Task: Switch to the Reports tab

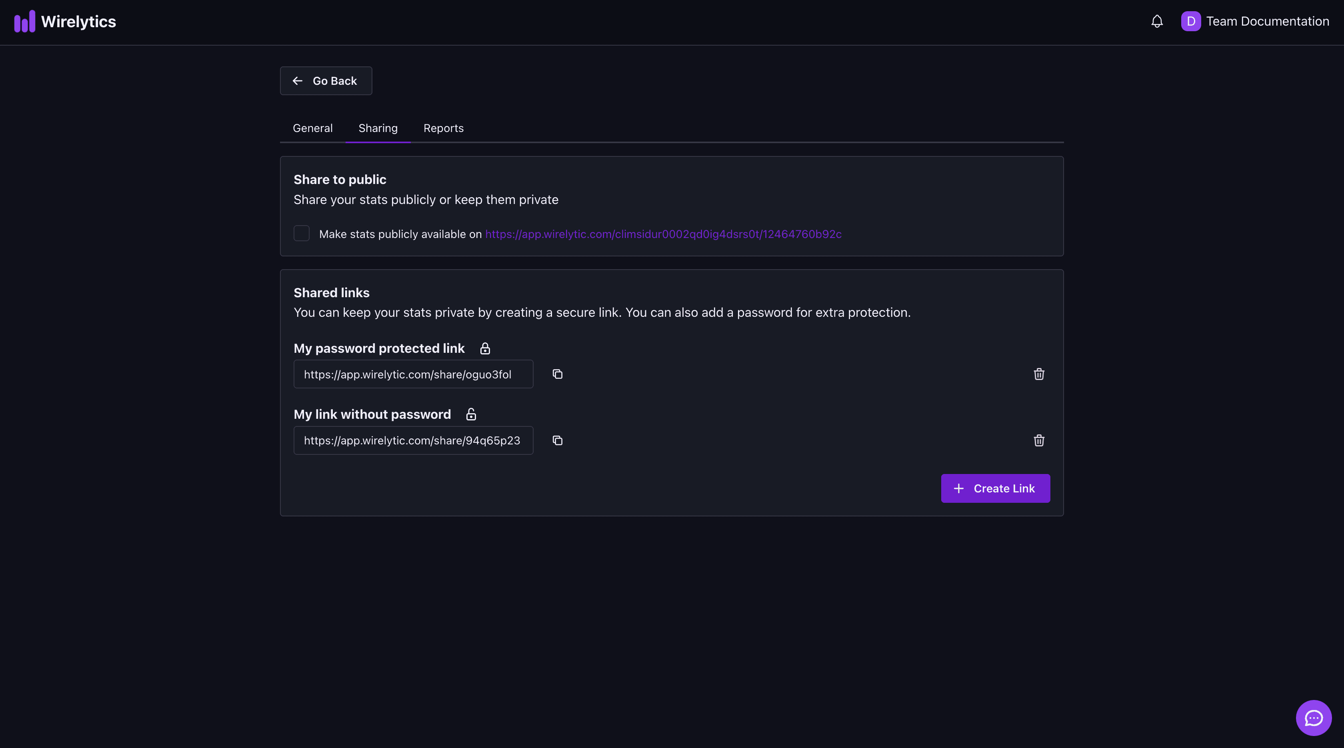Action: [443, 127]
